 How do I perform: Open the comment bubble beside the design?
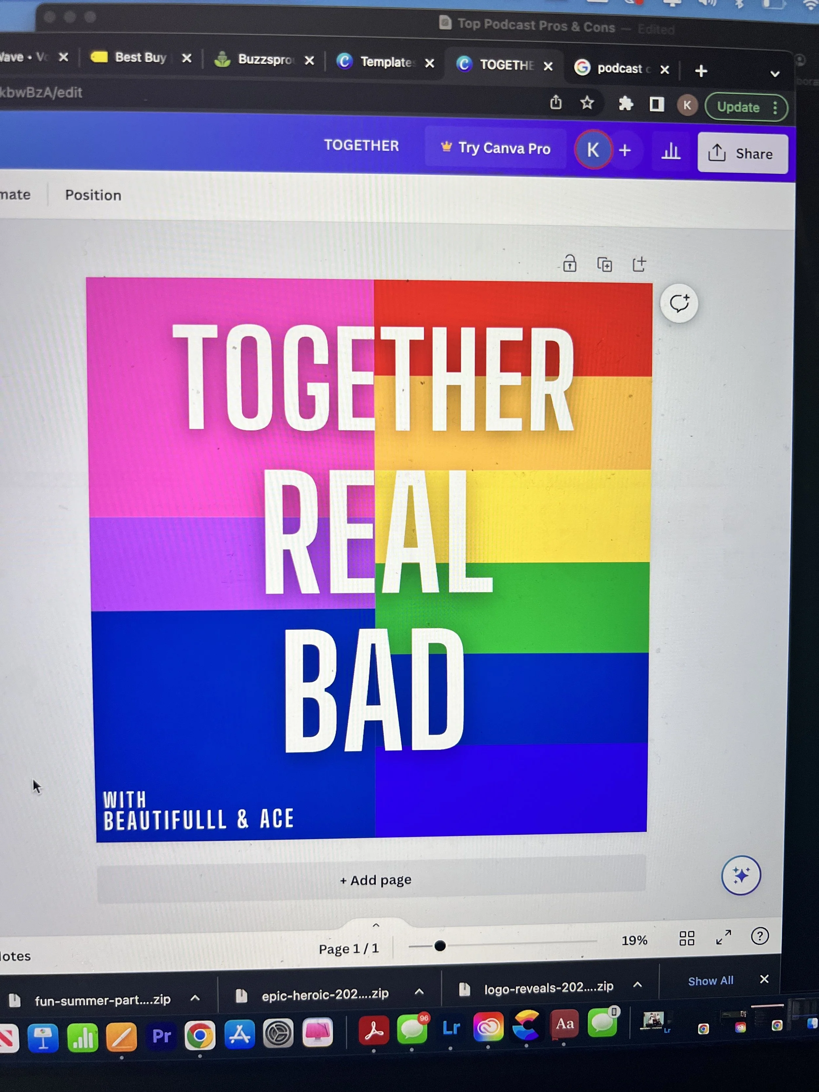(x=679, y=303)
